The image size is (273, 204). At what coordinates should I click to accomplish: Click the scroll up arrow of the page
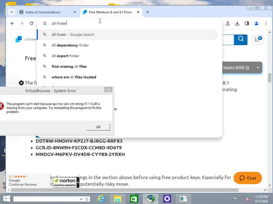[270, 32]
